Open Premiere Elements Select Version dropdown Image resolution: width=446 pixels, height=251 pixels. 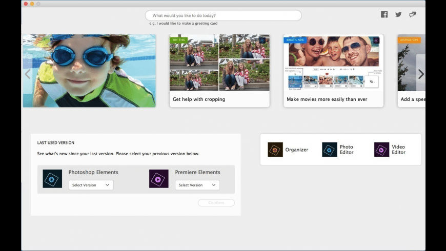pos(197,185)
